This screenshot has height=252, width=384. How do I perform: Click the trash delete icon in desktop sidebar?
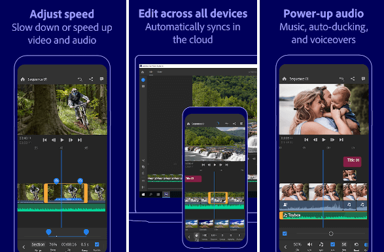143,173
